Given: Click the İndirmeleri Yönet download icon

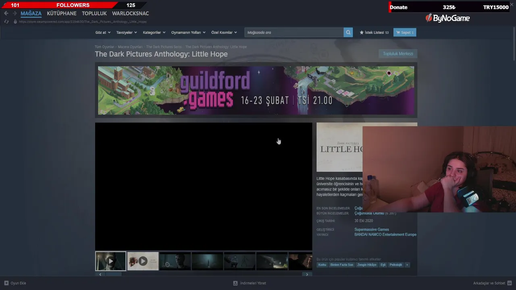Looking at the screenshot, I should 235,283.
